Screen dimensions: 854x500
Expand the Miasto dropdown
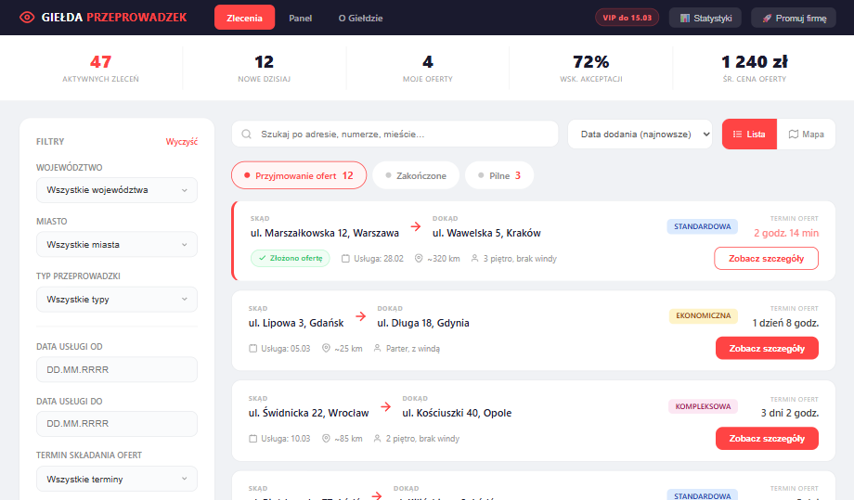click(x=116, y=245)
